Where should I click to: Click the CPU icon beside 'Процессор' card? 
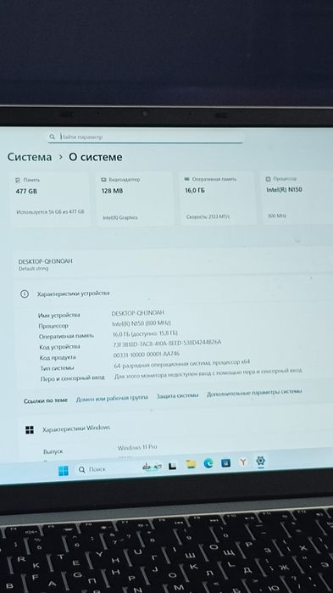268,178
